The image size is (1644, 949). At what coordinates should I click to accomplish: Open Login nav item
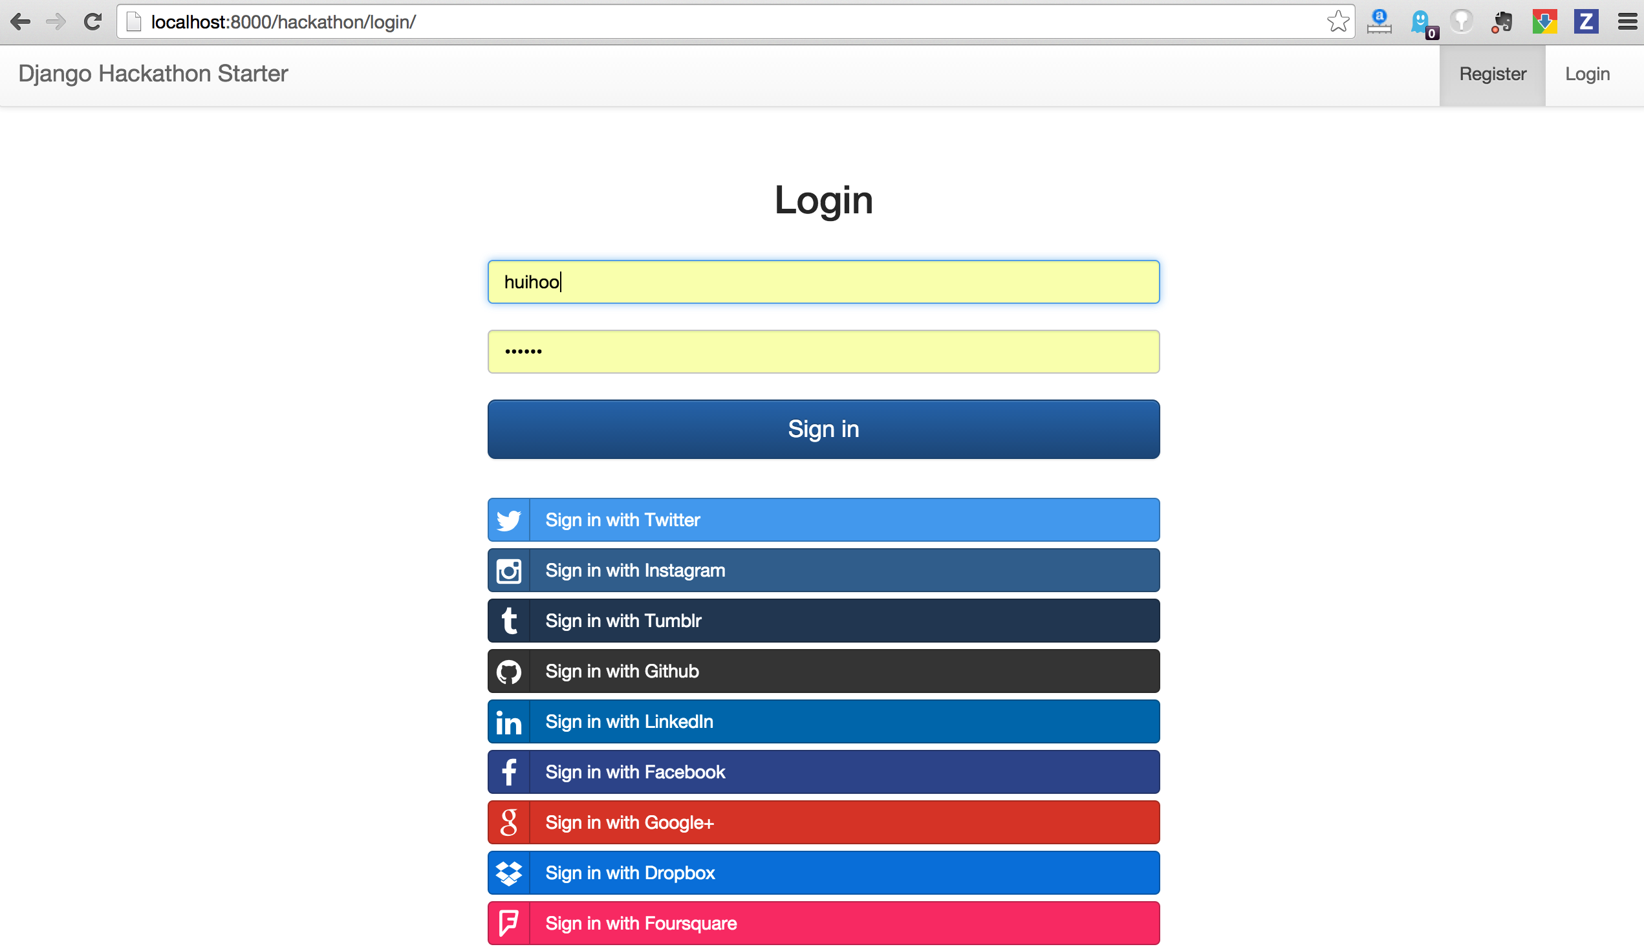coord(1586,74)
